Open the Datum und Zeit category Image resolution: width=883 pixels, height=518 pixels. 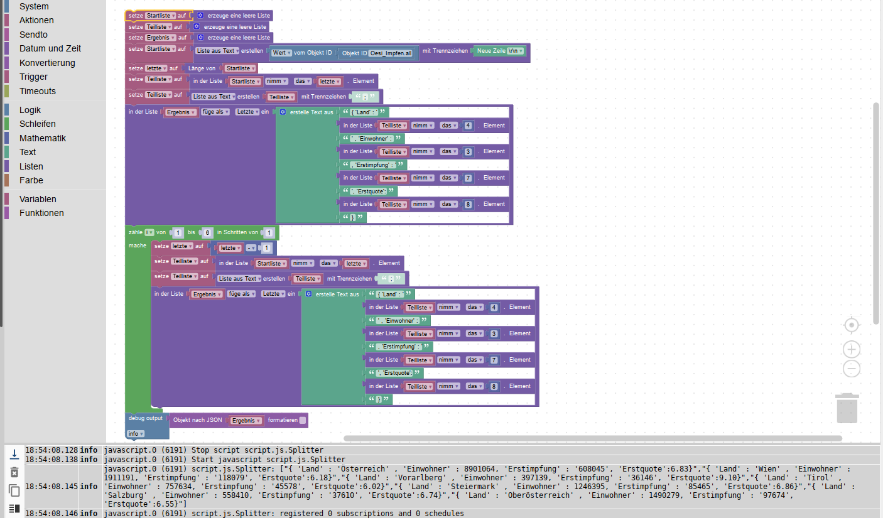[50, 48]
